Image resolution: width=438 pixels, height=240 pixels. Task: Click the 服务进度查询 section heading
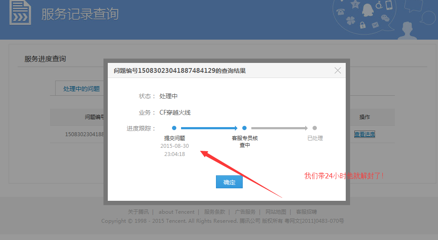pos(45,59)
